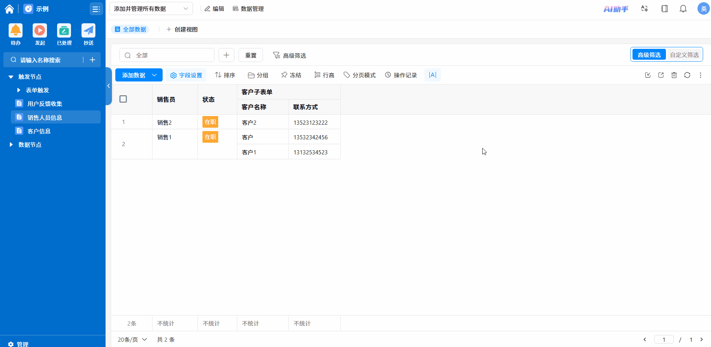The height and width of the screenshot is (347, 711).
Task: Click the 全部 search input field
Action: click(x=167, y=55)
